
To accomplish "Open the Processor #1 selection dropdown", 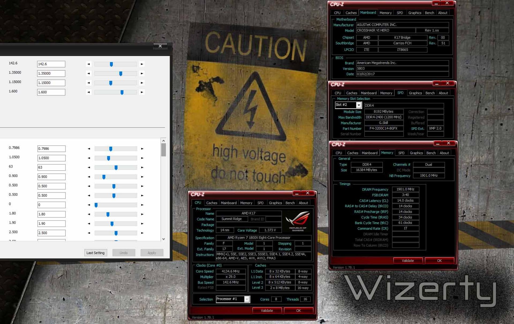I will point(247,299).
